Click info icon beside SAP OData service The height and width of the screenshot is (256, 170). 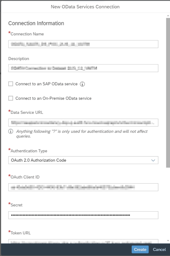pyautogui.click(x=82, y=84)
